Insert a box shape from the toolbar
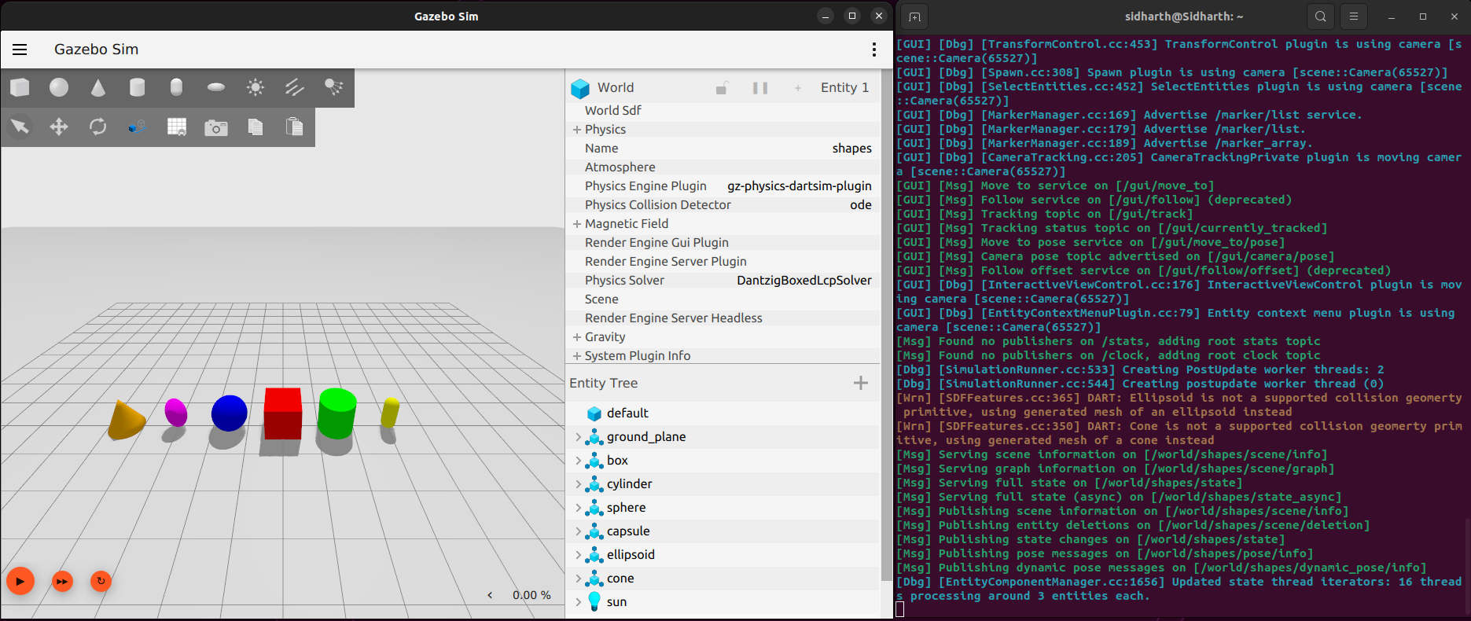 pyautogui.click(x=20, y=87)
